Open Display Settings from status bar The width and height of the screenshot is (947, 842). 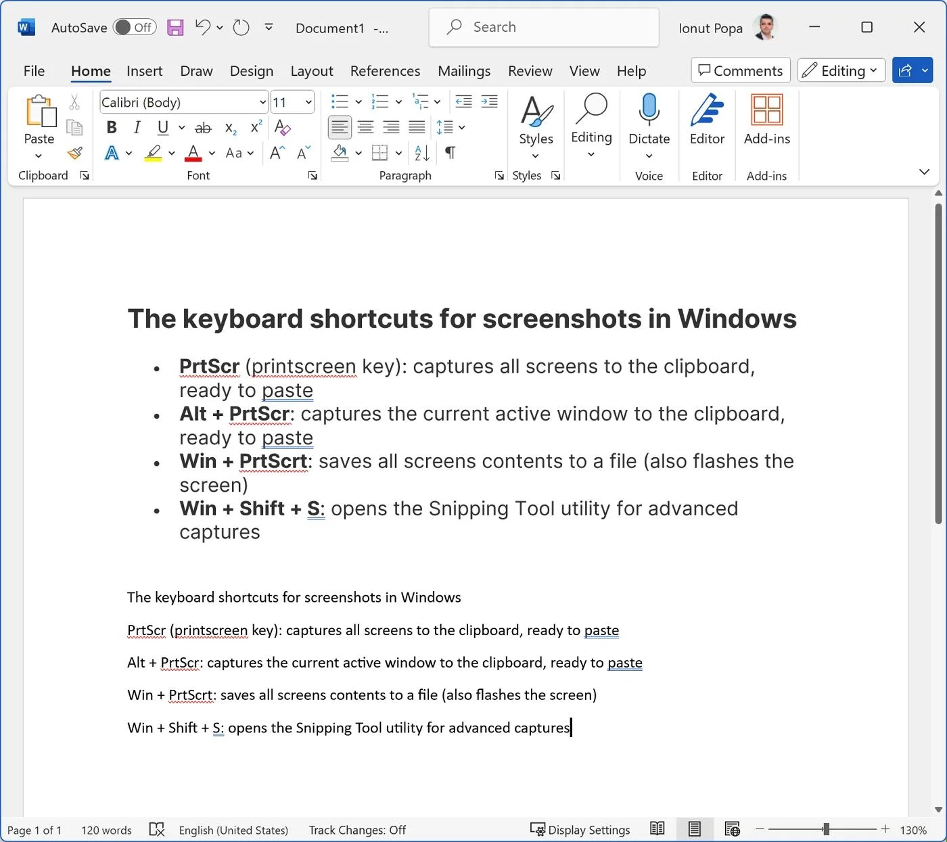(580, 830)
